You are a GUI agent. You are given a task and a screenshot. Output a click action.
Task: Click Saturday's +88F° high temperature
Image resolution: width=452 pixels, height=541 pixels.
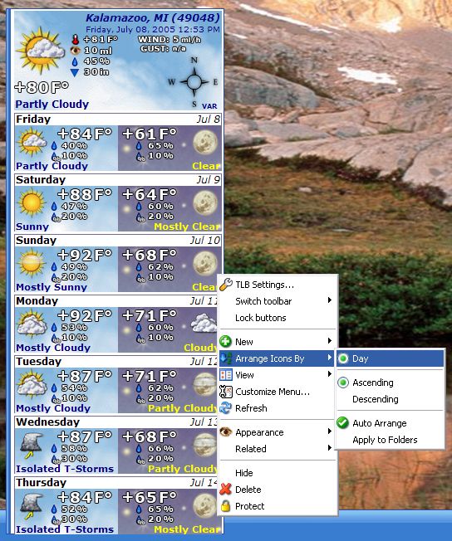(85, 194)
